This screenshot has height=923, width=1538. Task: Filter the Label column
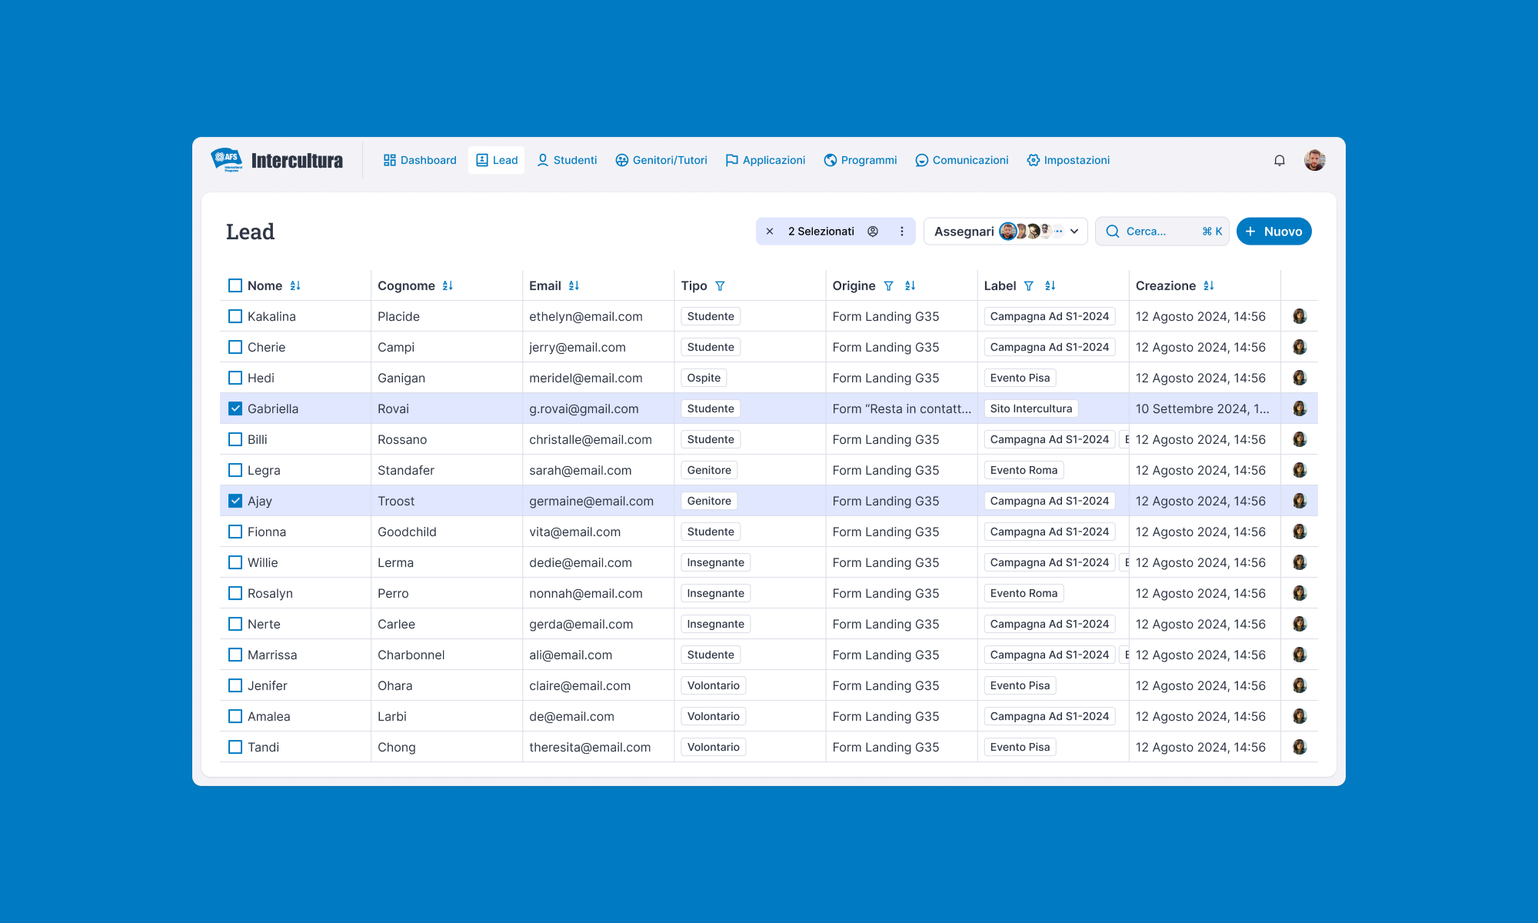tap(1029, 285)
